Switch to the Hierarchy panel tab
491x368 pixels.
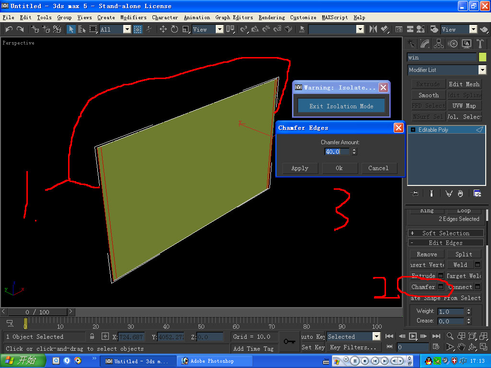pyautogui.click(x=439, y=44)
